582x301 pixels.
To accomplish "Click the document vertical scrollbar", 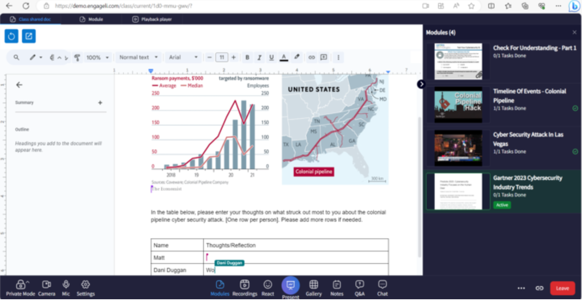I will pyautogui.click(x=419, y=186).
